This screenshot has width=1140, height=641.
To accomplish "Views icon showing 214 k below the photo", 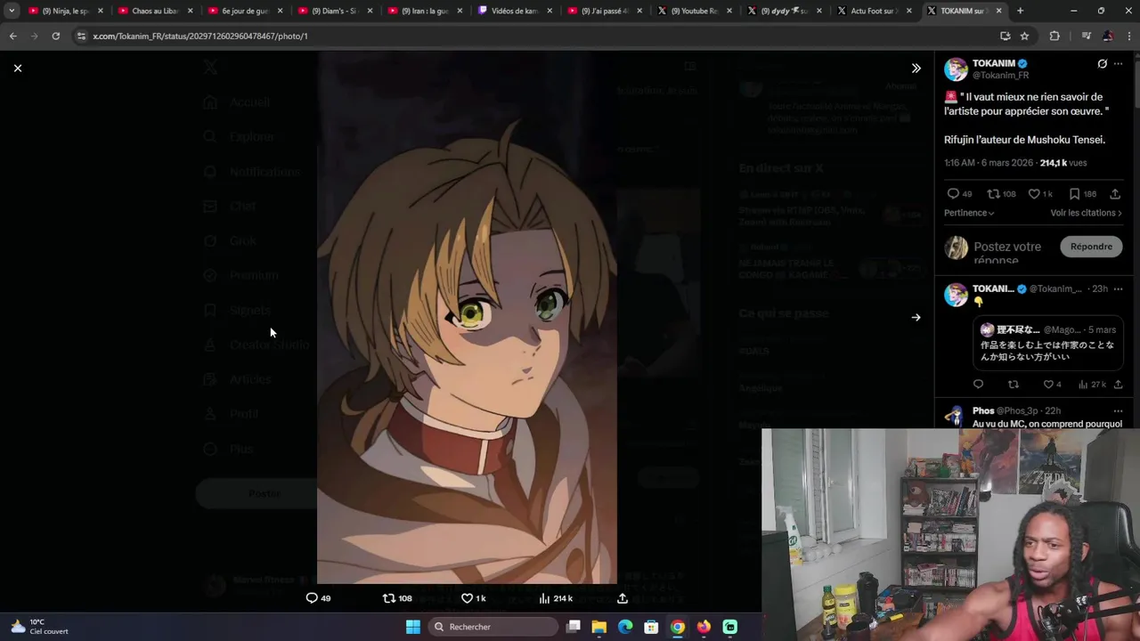I will coord(556,598).
